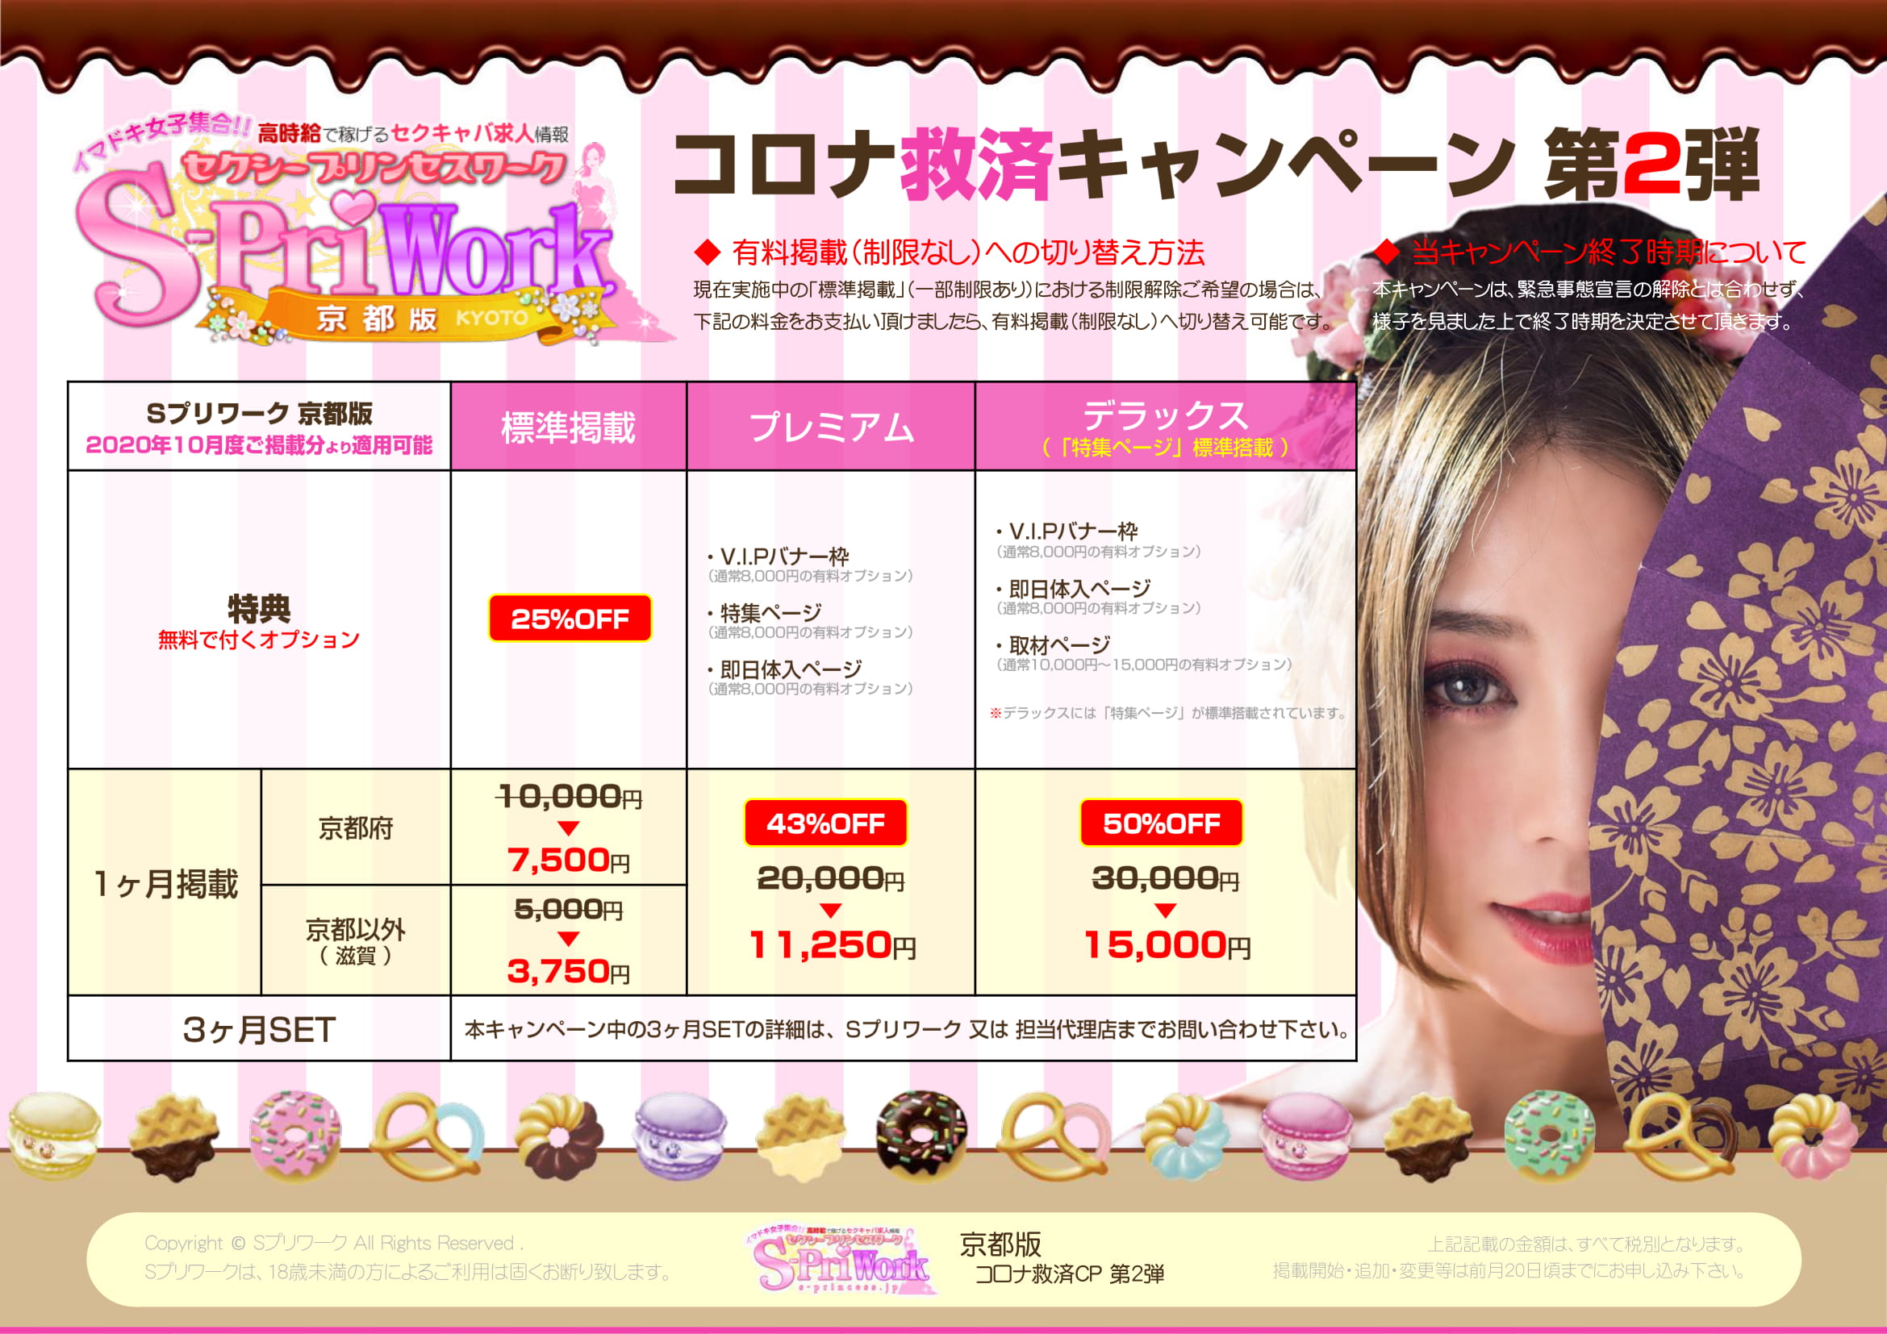Click the red arrow under 20,000円
Screen dimensions: 1887x1334
coord(831,910)
